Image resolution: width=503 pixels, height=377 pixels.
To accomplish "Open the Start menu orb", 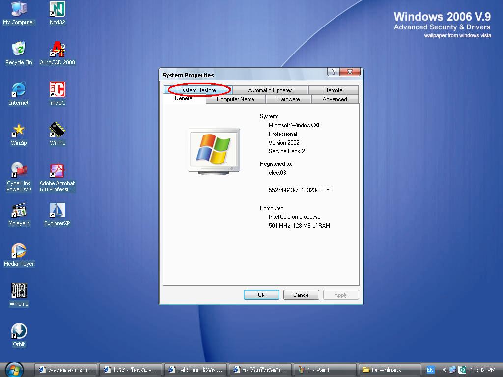I will (x=14, y=370).
